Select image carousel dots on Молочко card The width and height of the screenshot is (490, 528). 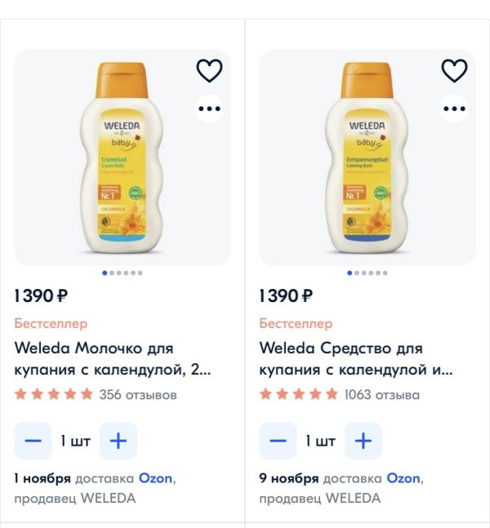(122, 273)
